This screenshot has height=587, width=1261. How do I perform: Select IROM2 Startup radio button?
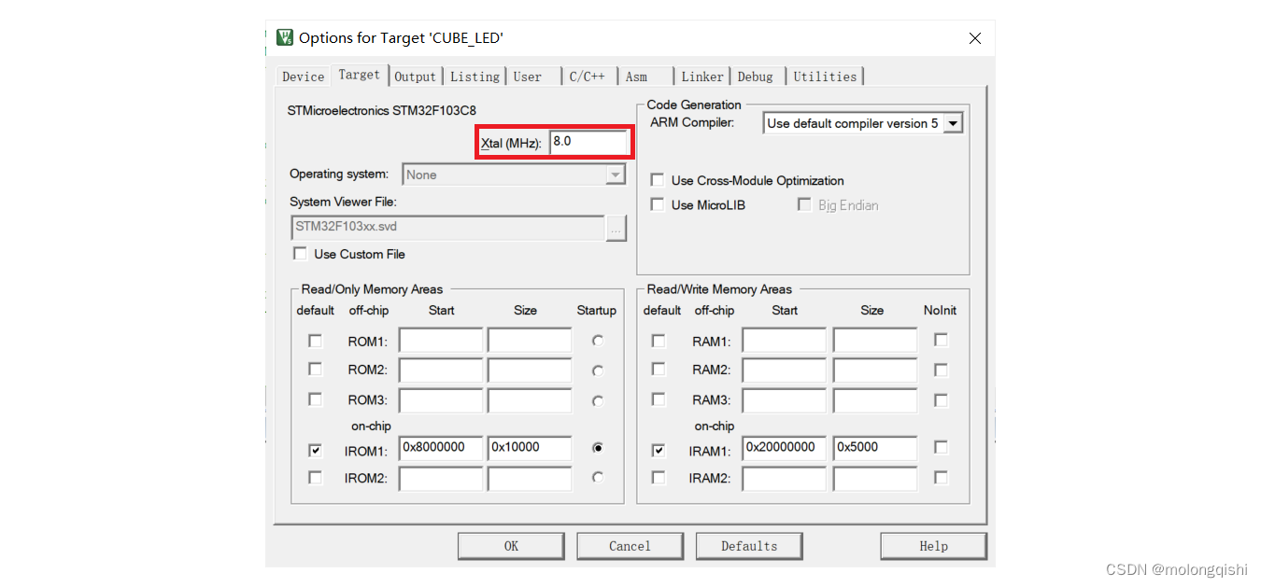[x=597, y=477]
